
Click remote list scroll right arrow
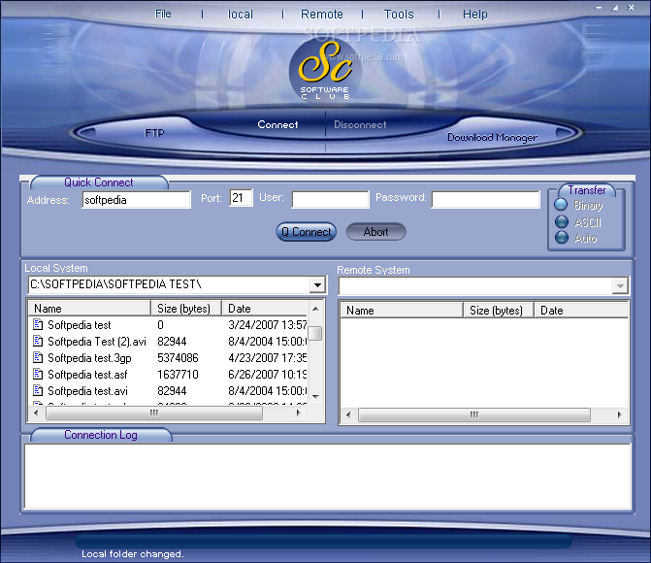619,414
